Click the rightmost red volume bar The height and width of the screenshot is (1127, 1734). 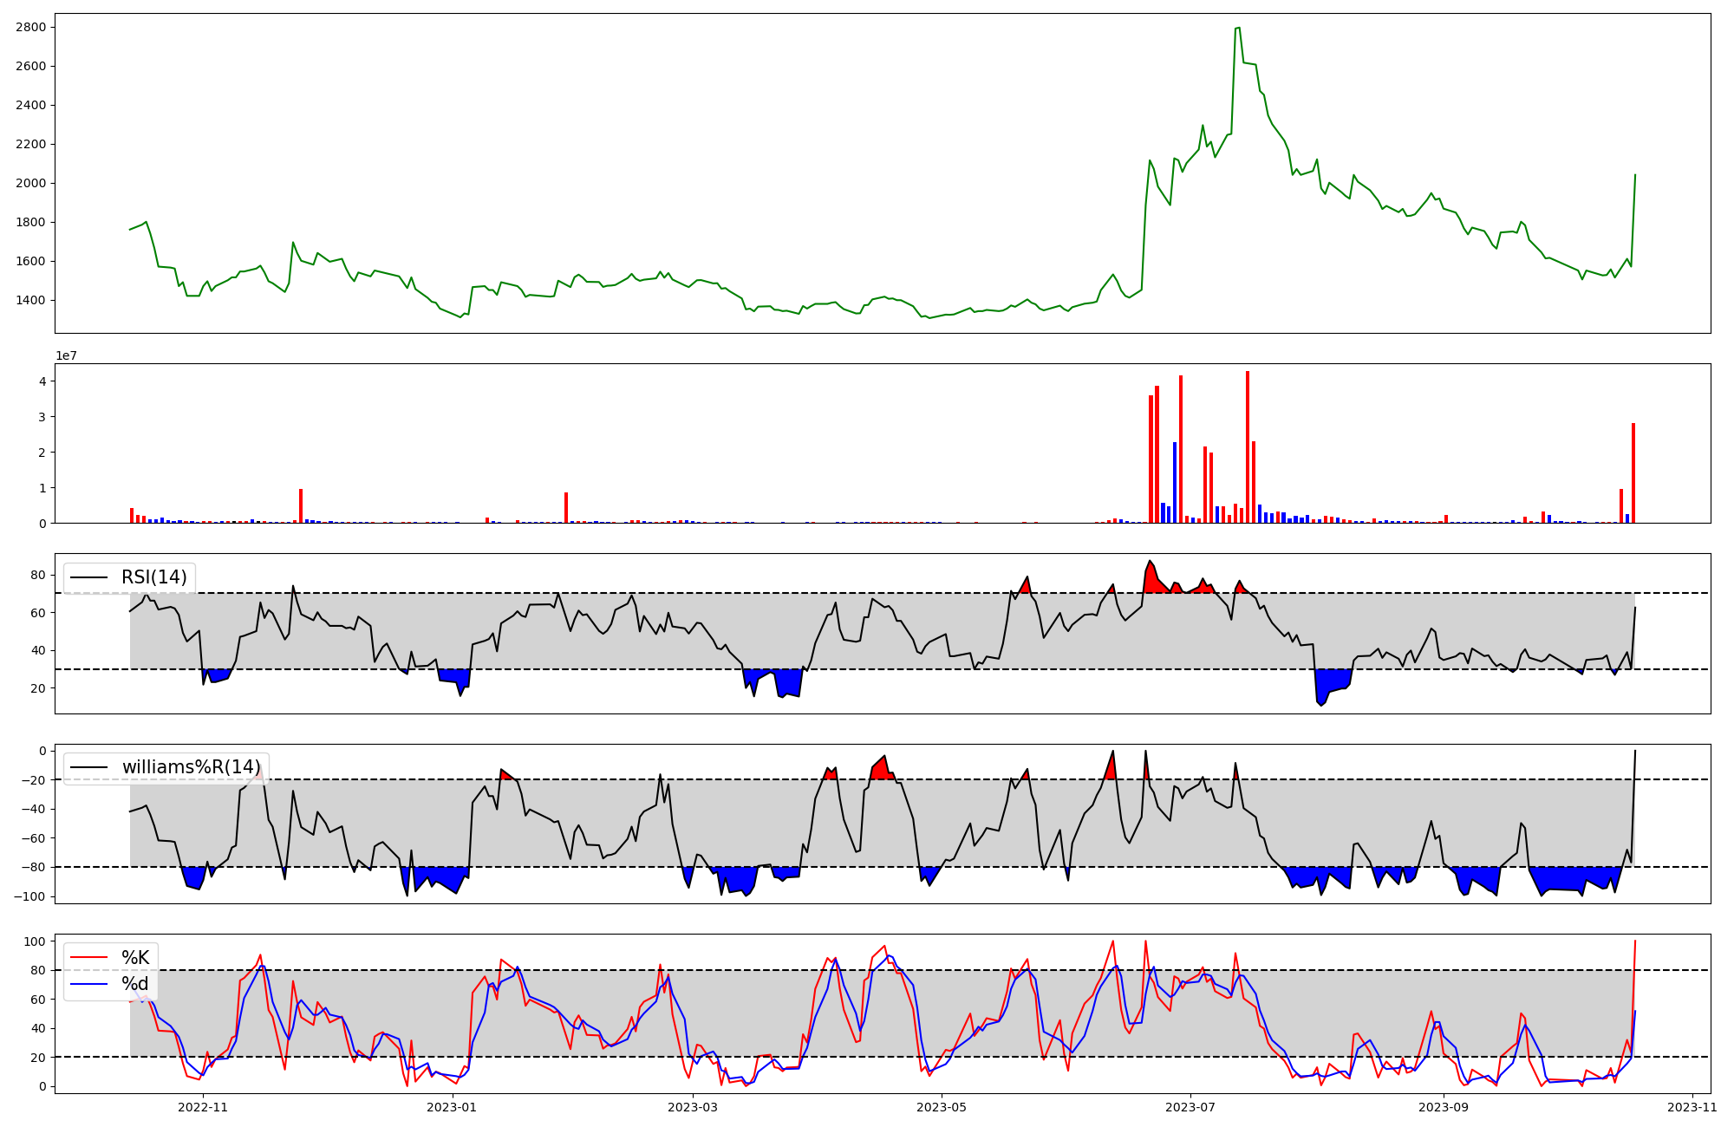[1633, 472]
